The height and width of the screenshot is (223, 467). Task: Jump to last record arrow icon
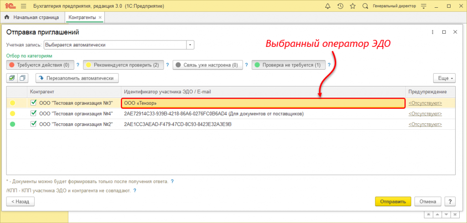point(454,215)
